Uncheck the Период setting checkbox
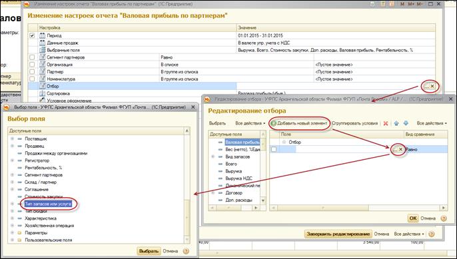The width and height of the screenshot is (457, 259). [x=32, y=35]
